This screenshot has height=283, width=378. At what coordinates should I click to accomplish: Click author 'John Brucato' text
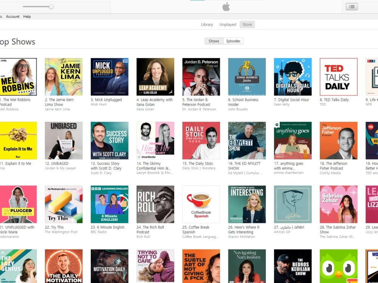(238, 109)
